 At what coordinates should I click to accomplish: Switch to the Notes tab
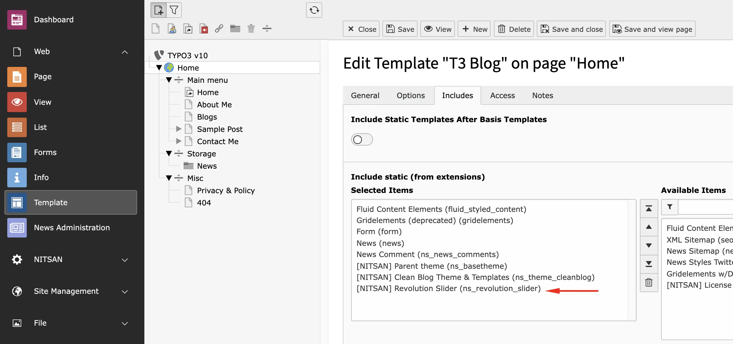click(542, 95)
